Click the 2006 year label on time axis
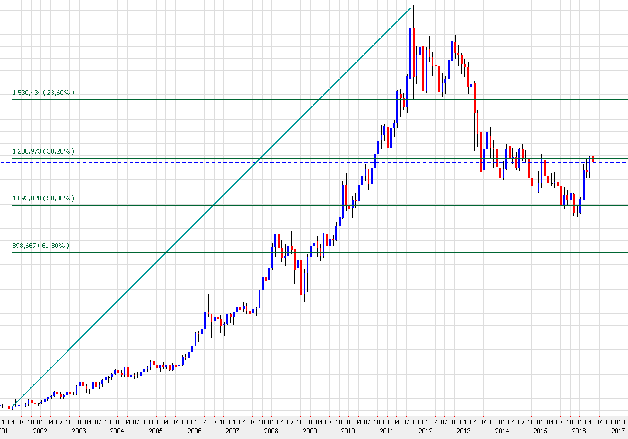The image size is (628, 439). (x=194, y=431)
